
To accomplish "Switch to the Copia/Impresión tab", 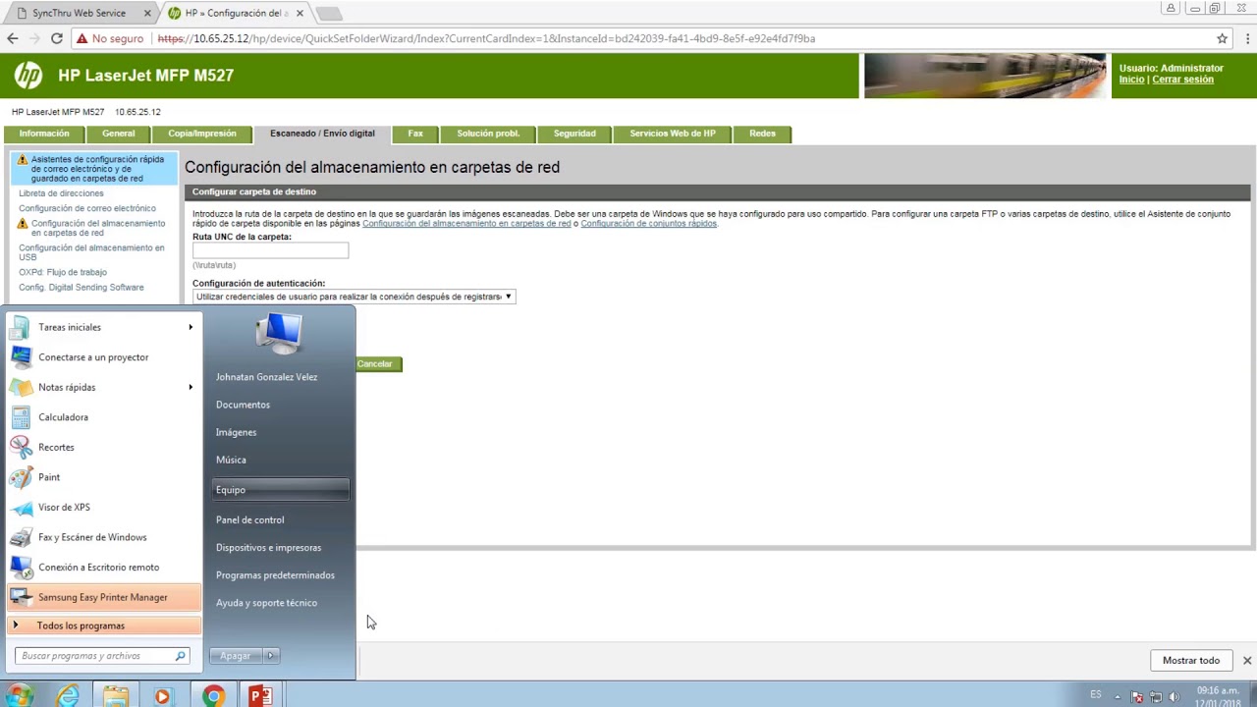I will [202, 134].
